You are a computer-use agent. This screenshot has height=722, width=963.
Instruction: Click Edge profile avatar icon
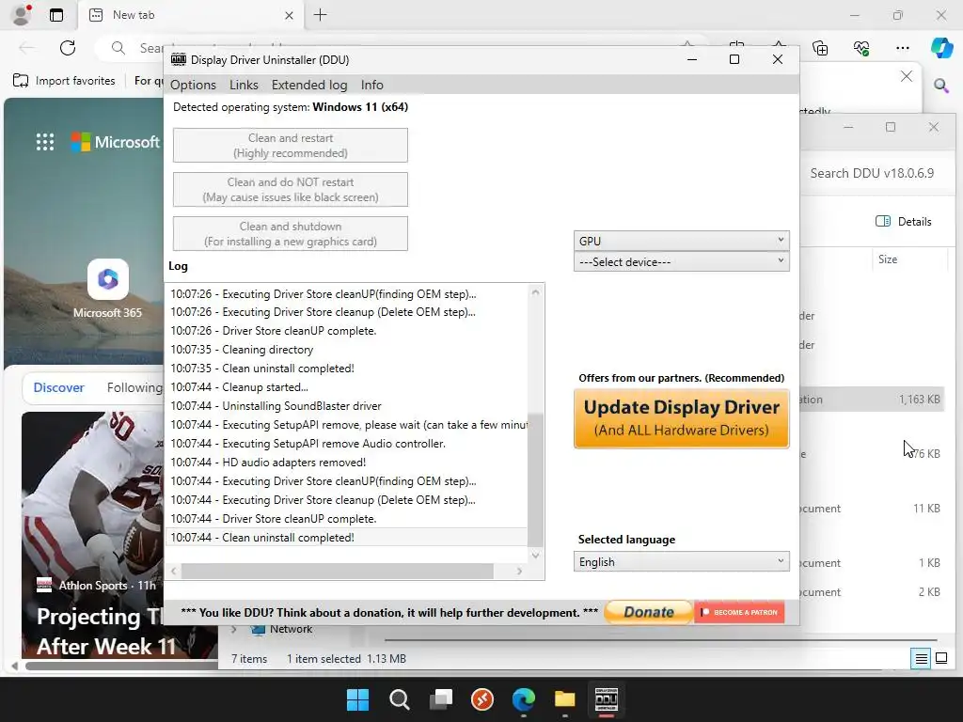[23, 15]
